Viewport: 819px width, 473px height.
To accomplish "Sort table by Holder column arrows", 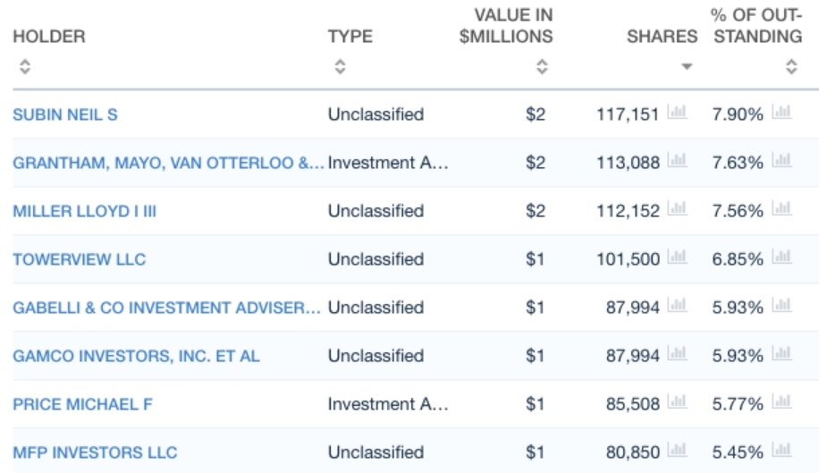I will (25, 66).
